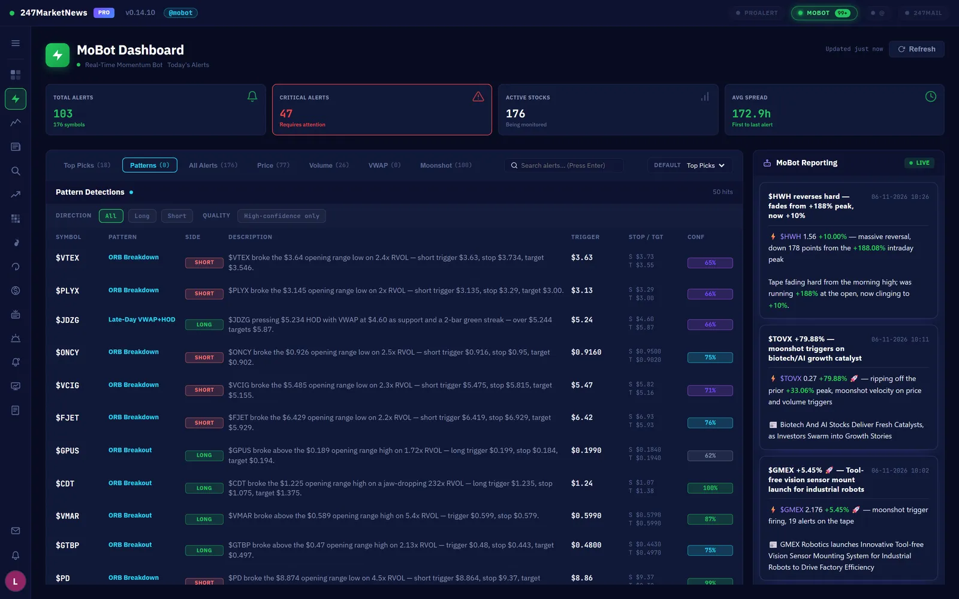Click the CONF column header
Screen dimensions: 959x599
696,237
